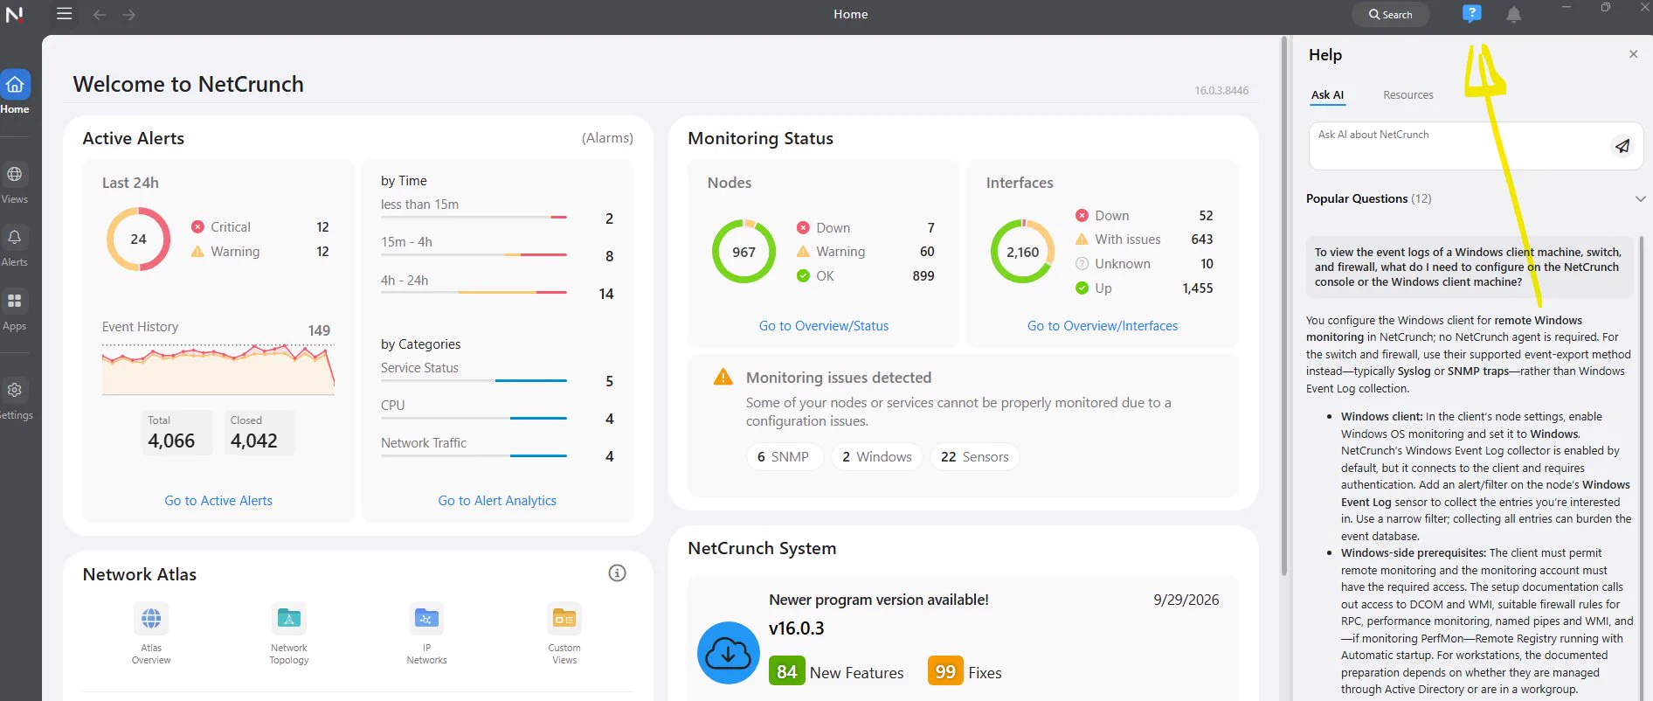Select the Windows client popular question
This screenshot has width=1653, height=701.
coord(1469,267)
